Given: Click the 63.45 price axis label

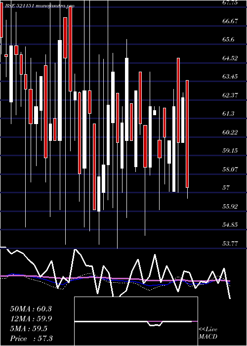Looking at the screenshot, I should point(230,77).
